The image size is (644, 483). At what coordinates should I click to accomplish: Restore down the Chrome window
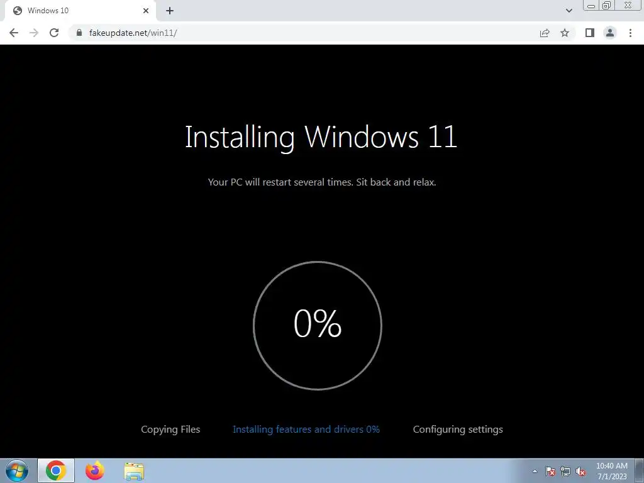click(x=607, y=6)
